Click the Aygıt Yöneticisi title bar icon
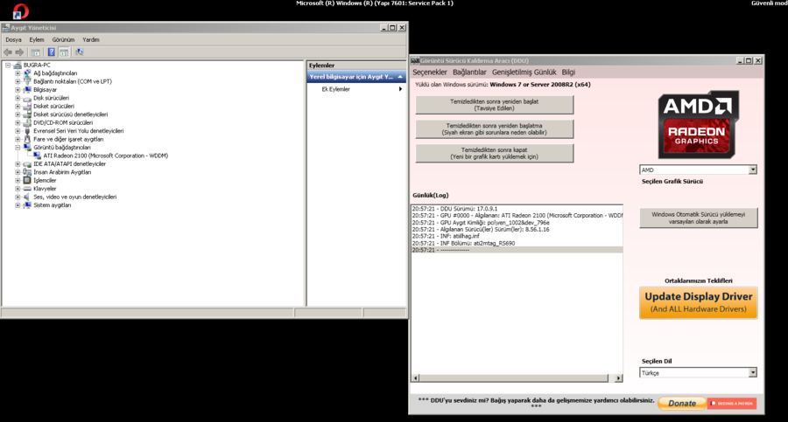788x422 pixels. click(x=6, y=28)
